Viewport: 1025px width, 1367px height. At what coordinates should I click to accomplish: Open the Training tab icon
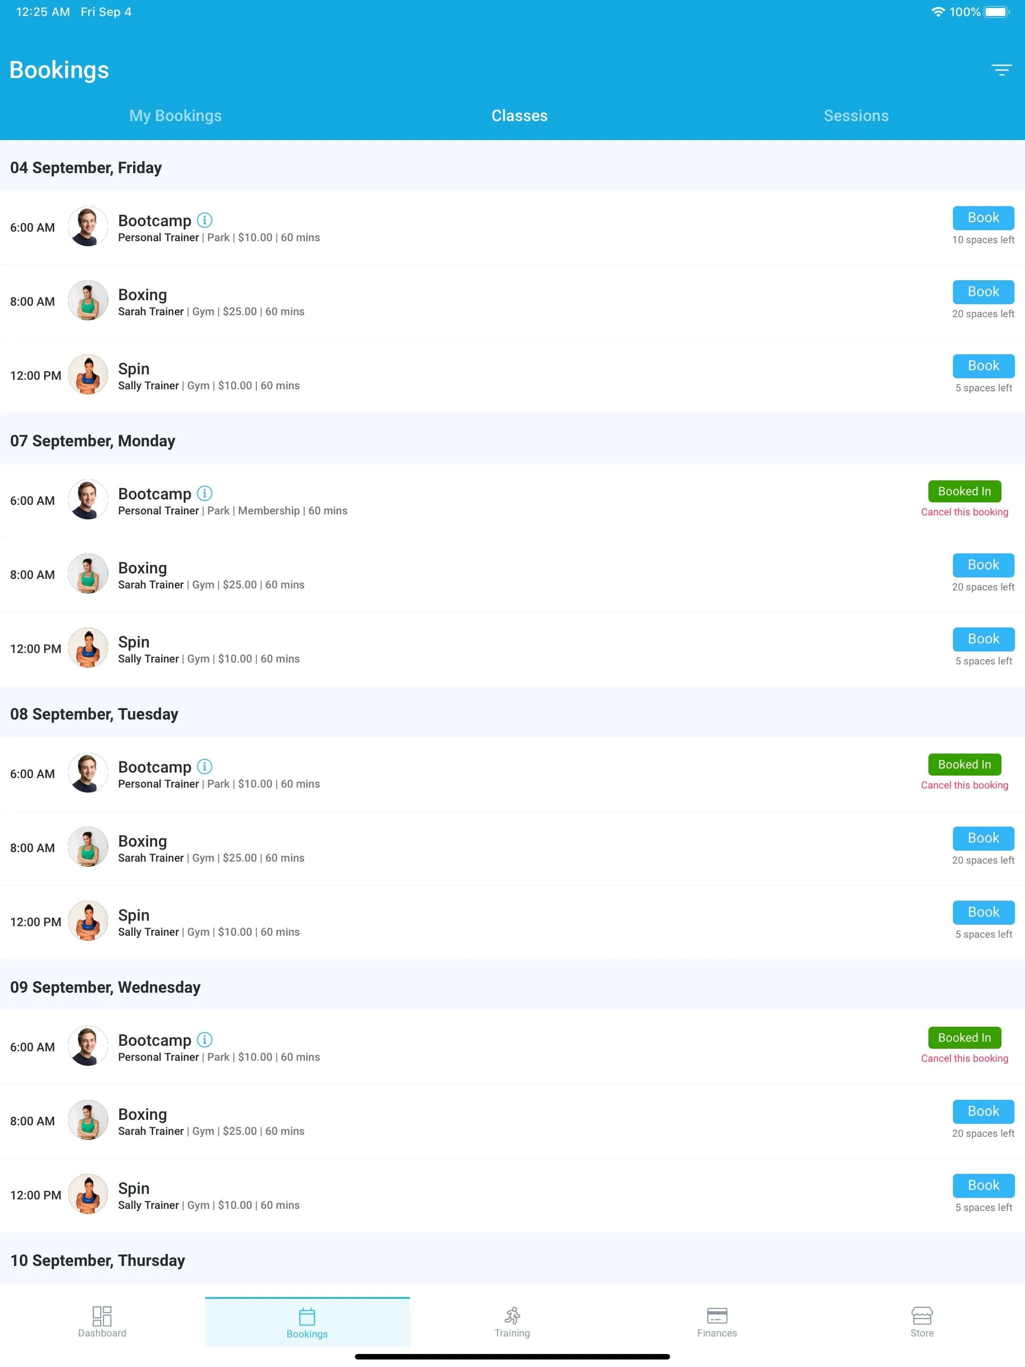tap(512, 1315)
